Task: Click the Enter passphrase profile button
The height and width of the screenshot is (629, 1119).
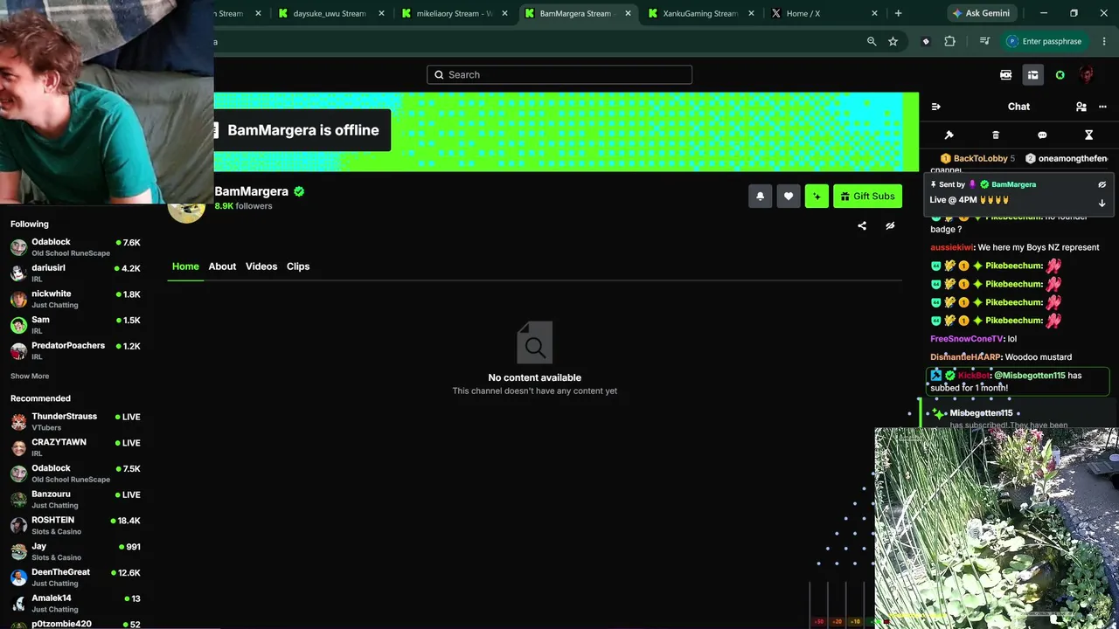Action: pyautogui.click(x=1045, y=41)
